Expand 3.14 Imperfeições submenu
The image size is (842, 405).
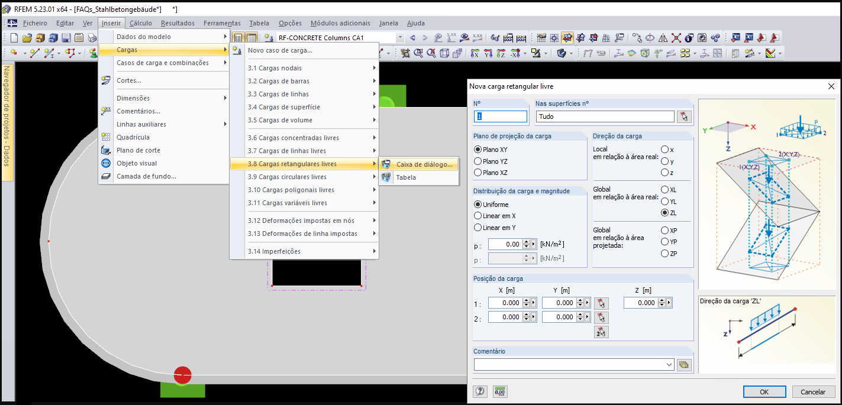pos(304,251)
